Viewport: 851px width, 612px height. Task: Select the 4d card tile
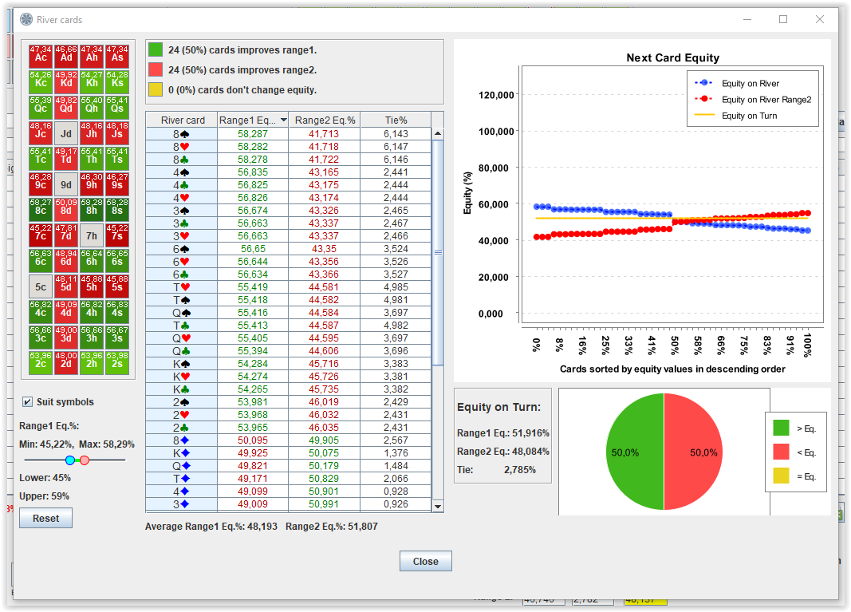click(66, 312)
